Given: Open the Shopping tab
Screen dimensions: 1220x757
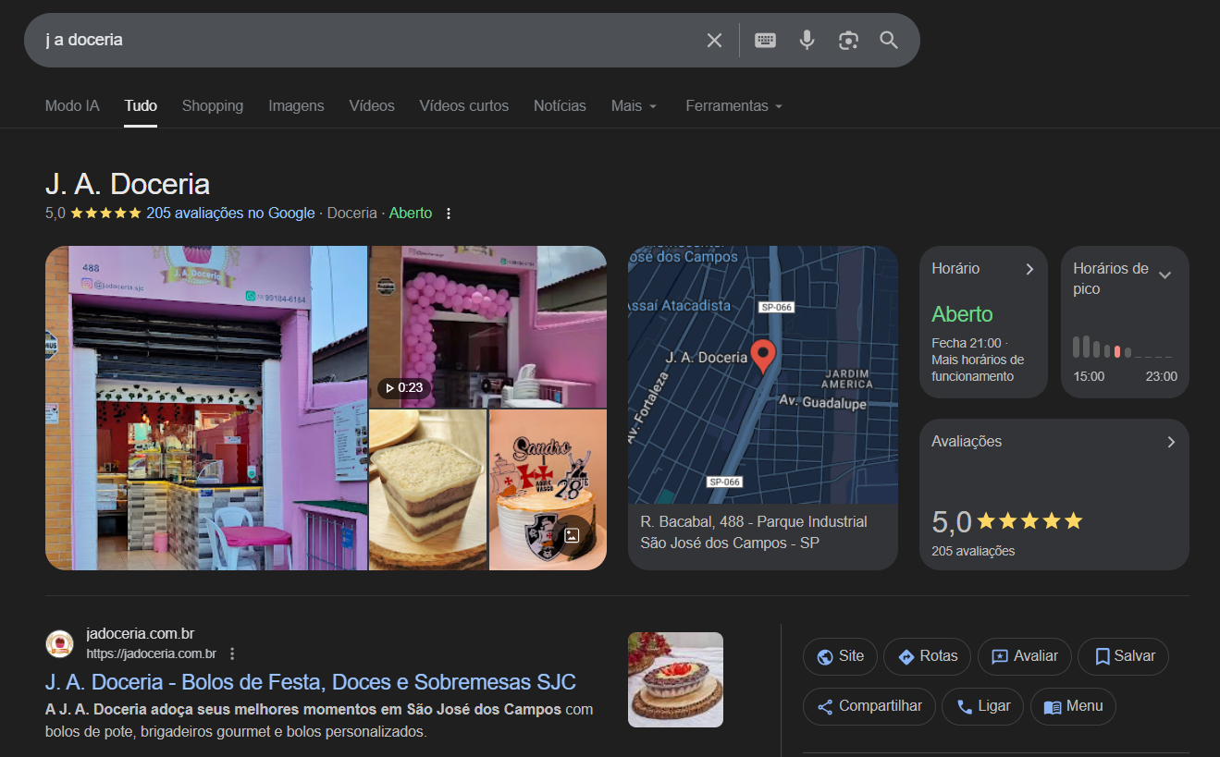Looking at the screenshot, I should coord(213,105).
